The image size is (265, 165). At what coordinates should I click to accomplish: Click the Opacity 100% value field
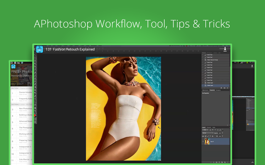220,133
